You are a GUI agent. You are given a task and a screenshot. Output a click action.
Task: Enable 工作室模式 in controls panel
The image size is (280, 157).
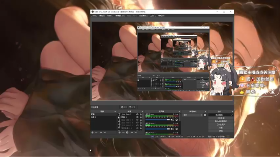coord(221,125)
